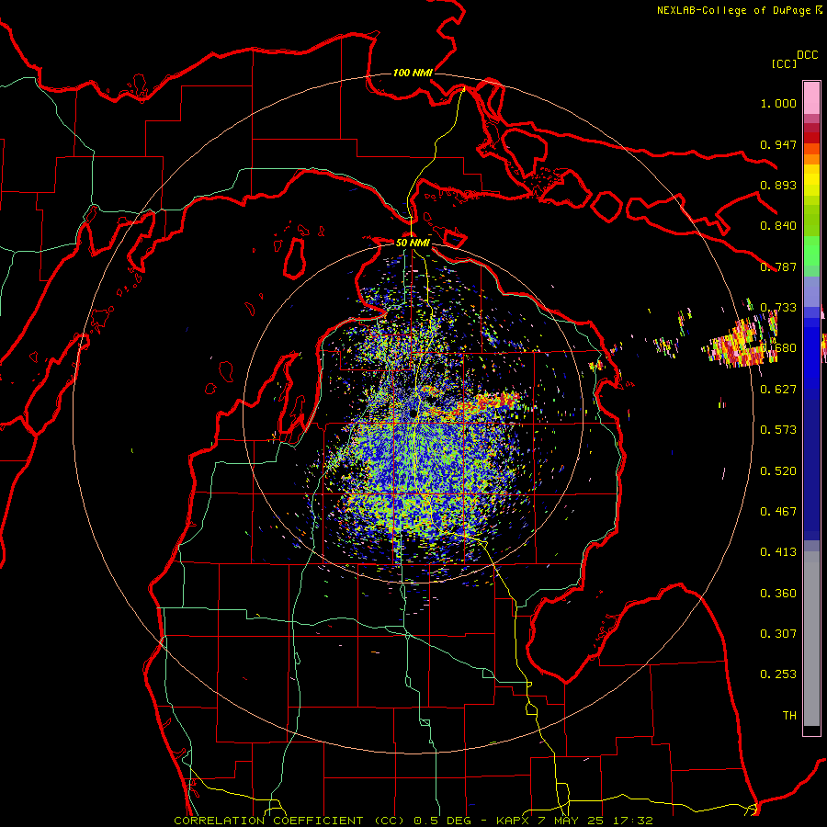Click the 0.413 scale value
The height and width of the screenshot is (827, 827).
click(778, 552)
